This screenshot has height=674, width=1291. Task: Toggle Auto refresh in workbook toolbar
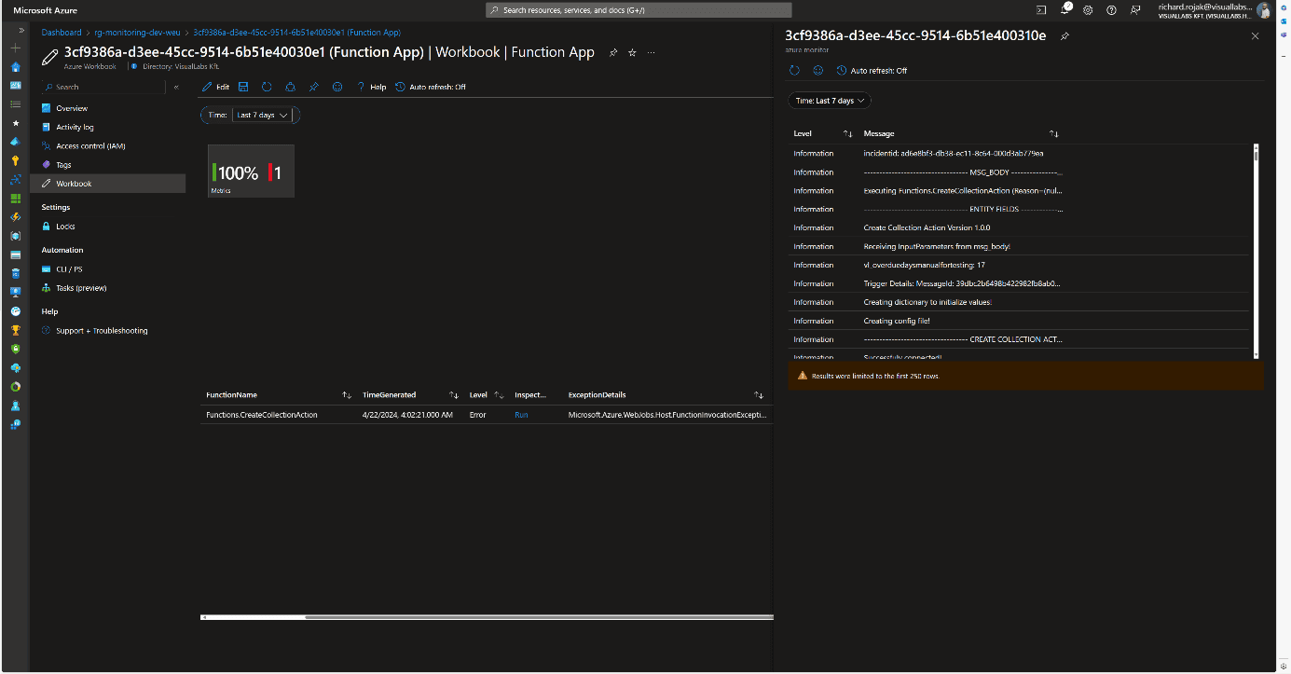[x=431, y=87]
